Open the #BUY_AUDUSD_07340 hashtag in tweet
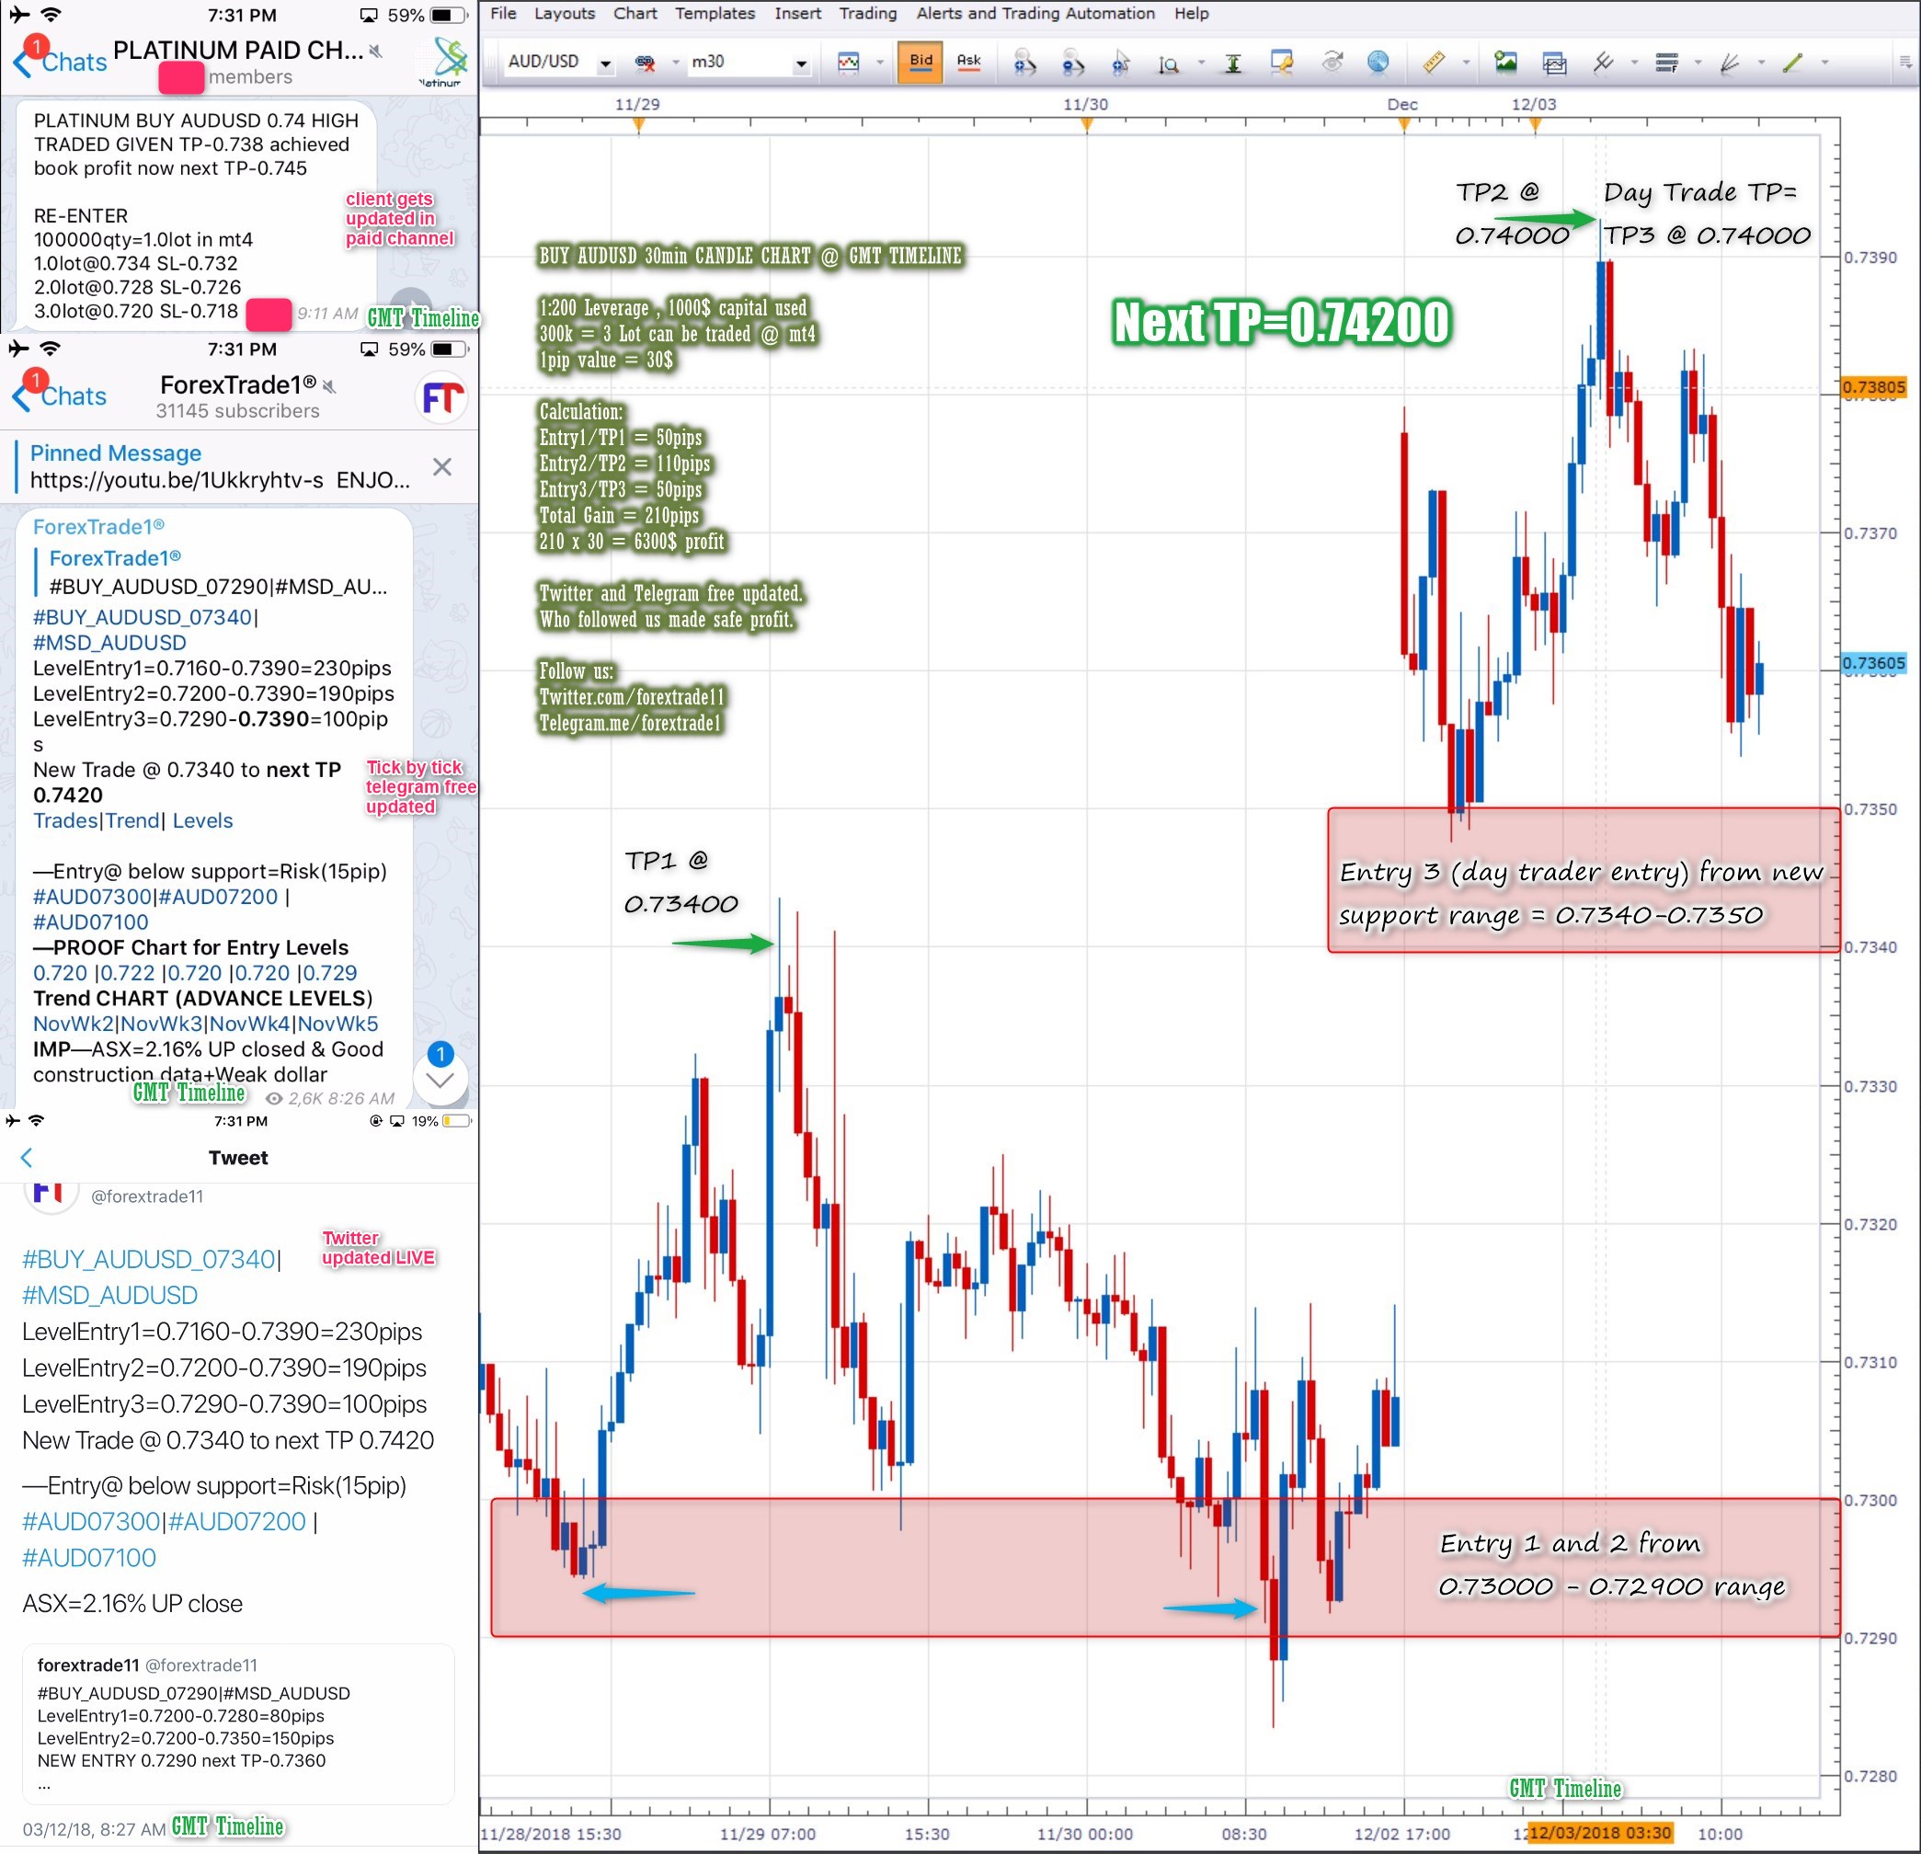1921x1854 pixels. point(149,1259)
